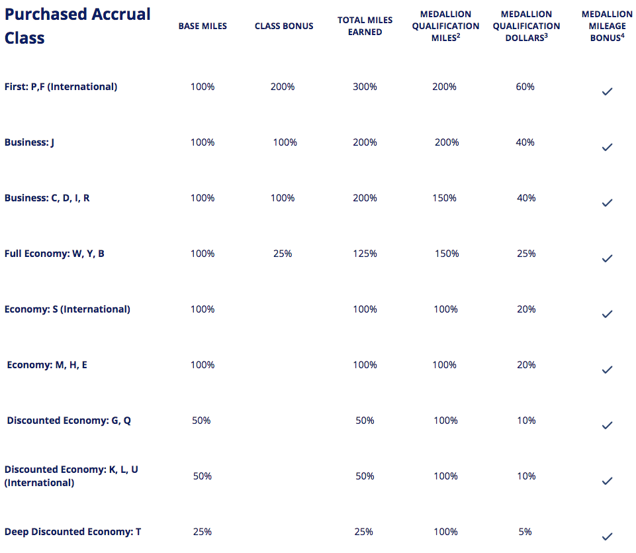Click the checkmark in the Business: J row
Image resolution: width=636 pixels, height=553 pixels.
click(x=607, y=148)
